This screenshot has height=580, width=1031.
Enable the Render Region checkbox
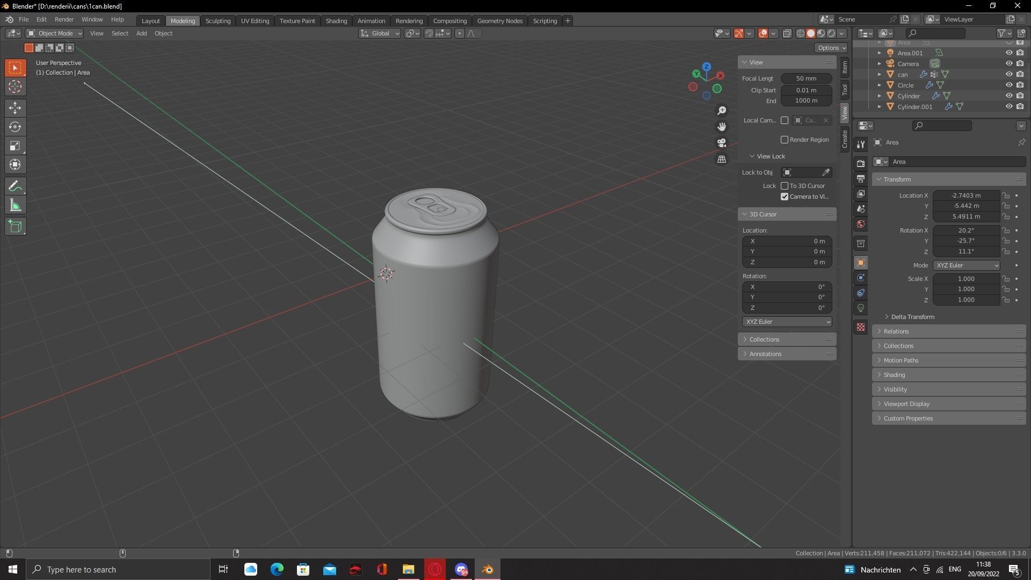(x=785, y=140)
